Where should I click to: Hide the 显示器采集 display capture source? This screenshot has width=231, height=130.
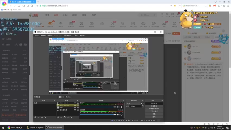point(75,110)
